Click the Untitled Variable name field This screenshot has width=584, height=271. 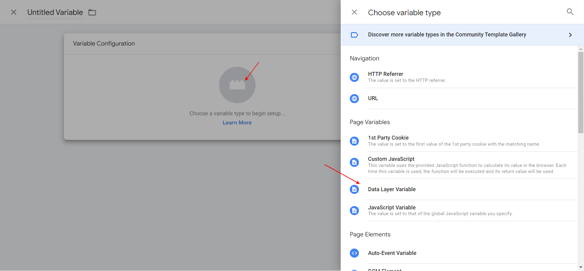pos(55,12)
